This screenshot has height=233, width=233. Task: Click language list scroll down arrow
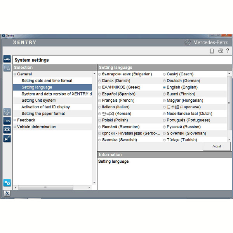pyautogui.click(x=229, y=139)
